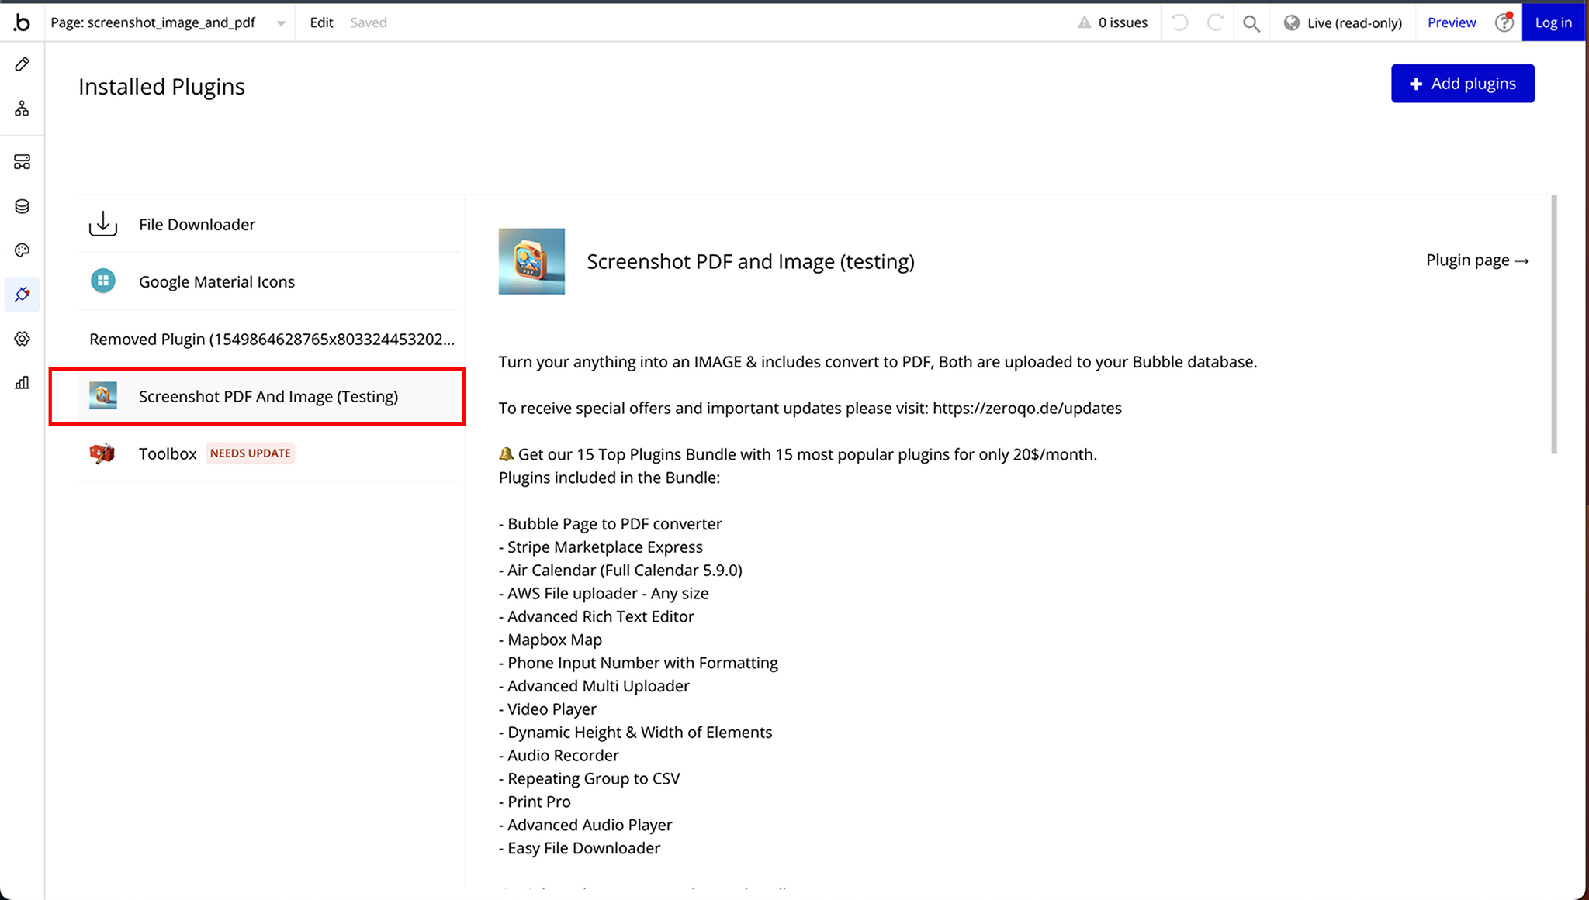Open the Data tab database icon
This screenshot has width=1589, height=900.
tap(22, 206)
